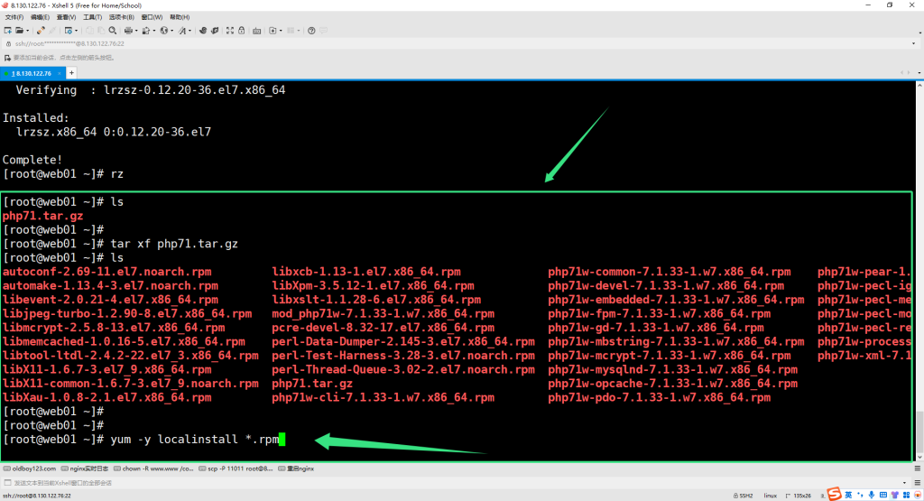Click the terminal vertical scrollbar

(x=919, y=271)
